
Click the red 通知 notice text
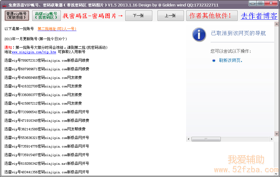click(8, 48)
